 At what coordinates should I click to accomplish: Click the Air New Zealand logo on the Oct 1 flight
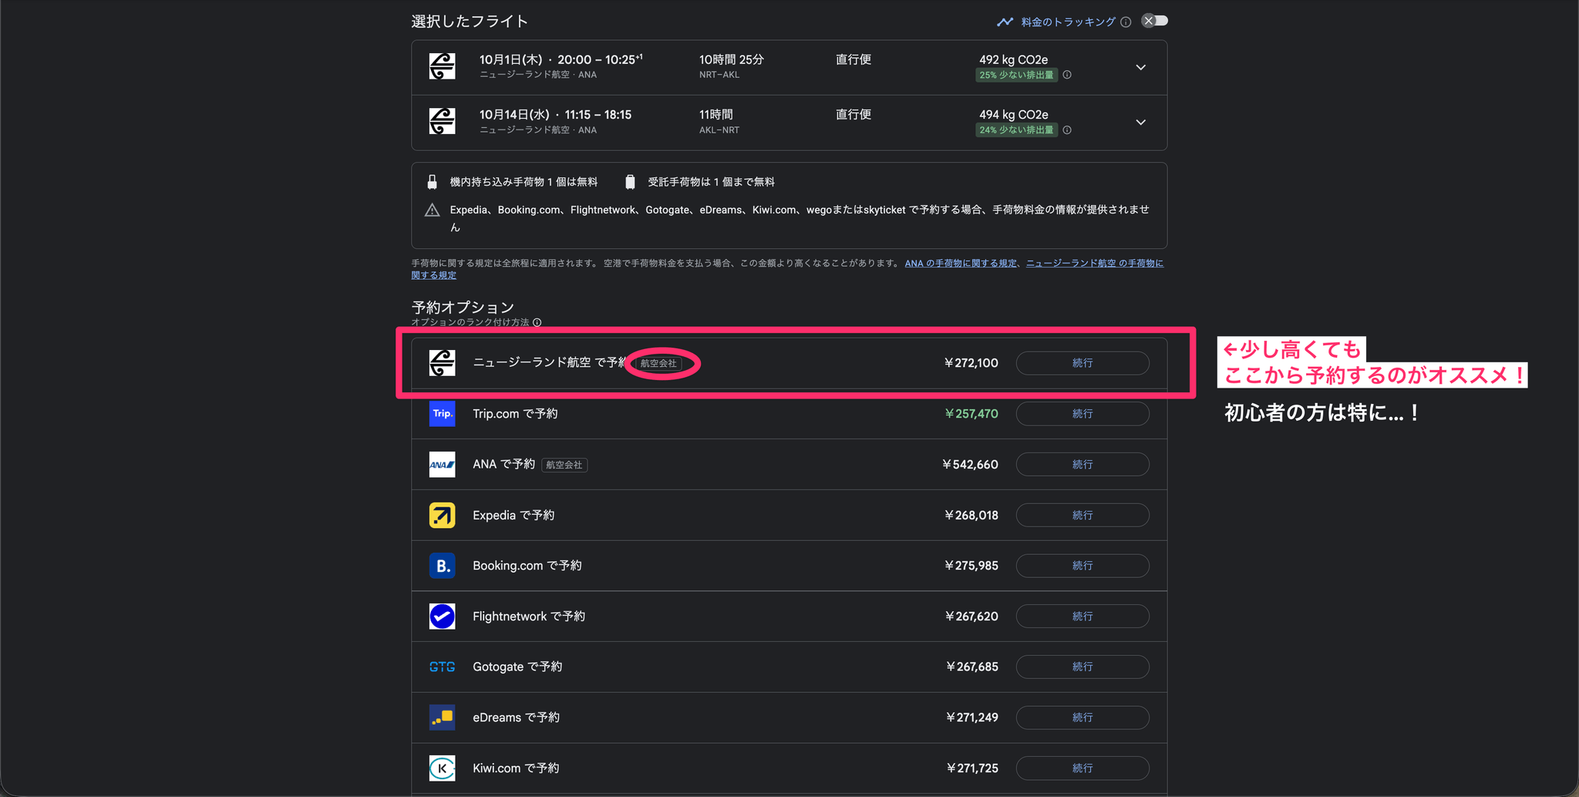pyautogui.click(x=442, y=66)
